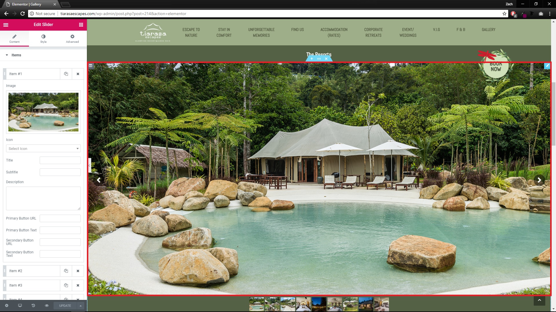Viewport: 556px width, 312px height.
Task: Open the Chrome three-dot menu
Action: (550, 14)
